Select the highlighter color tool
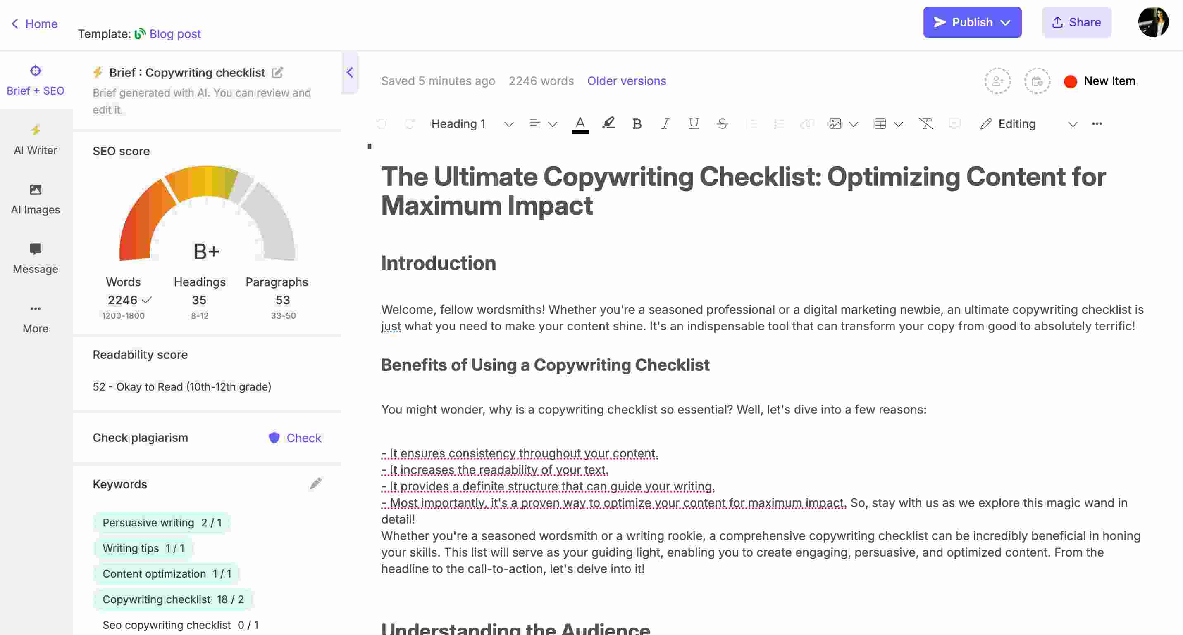Screen dimensions: 1183x635 click(608, 123)
